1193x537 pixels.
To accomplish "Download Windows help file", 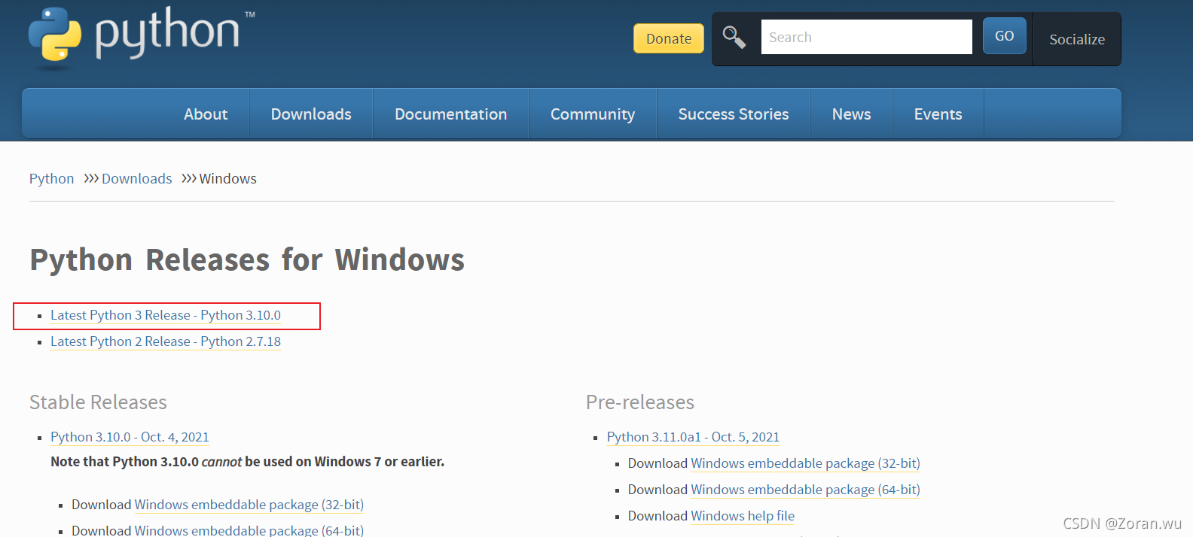I will [x=743, y=516].
